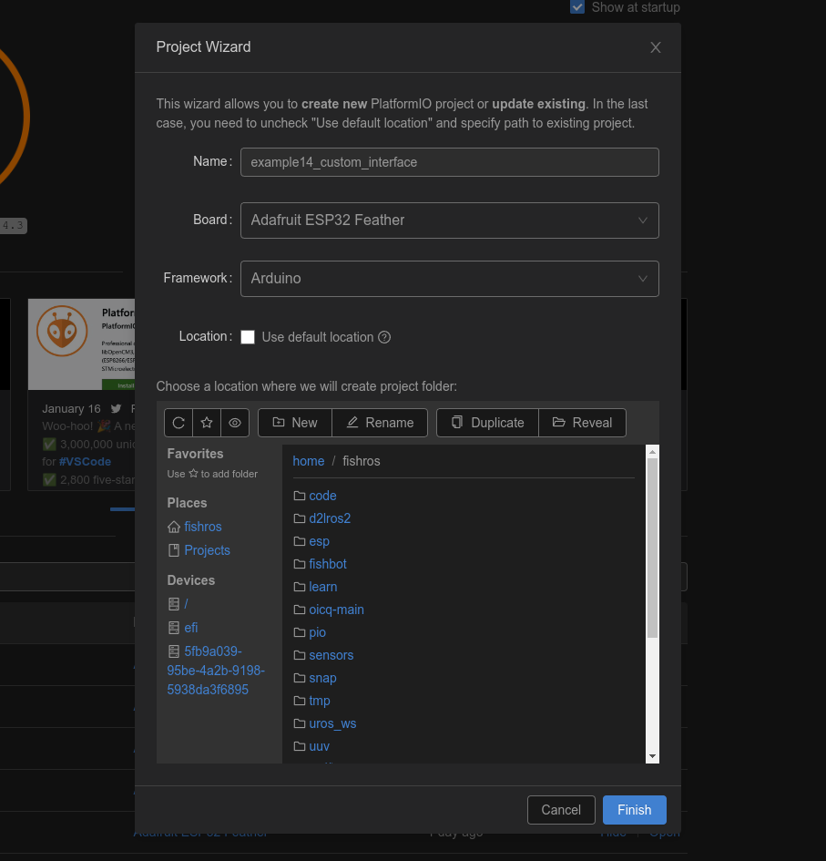Viewport: 826px width, 861px height.
Task: Open the fishros home place
Action: click(202, 527)
